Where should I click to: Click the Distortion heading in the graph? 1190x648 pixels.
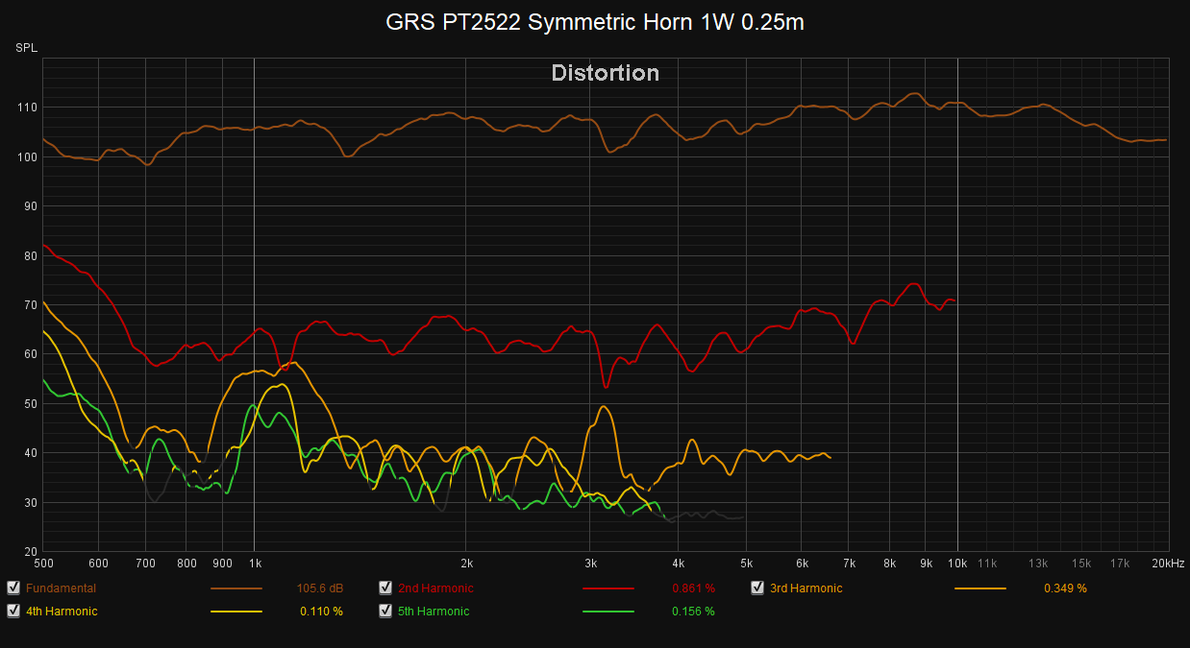tap(606, 73)
